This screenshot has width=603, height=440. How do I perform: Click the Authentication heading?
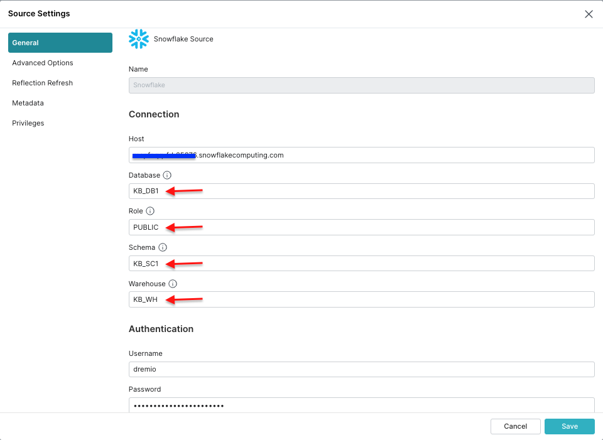[161, 329]
